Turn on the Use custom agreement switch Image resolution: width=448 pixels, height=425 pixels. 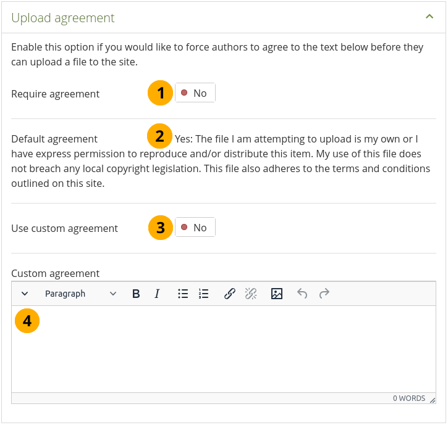(x=195, y=228)
